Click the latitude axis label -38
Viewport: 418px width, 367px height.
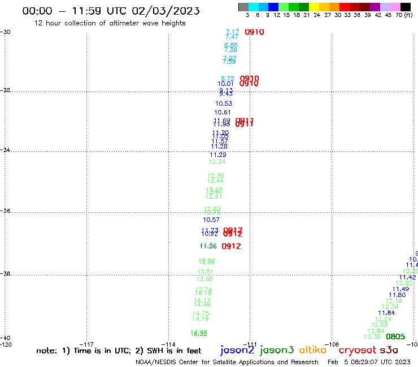coord(5,273)
